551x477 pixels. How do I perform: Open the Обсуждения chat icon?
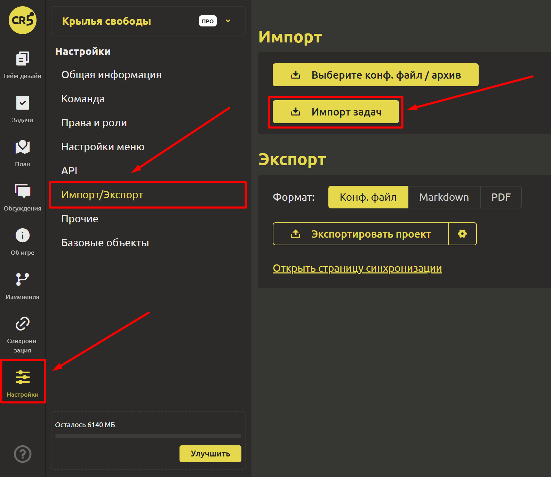coord(23,191)
